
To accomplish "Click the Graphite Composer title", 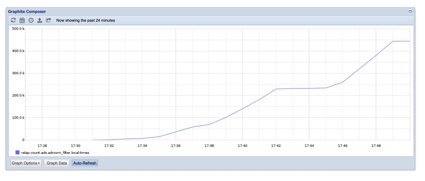I will pyautogui.click(x=27, y=12).
